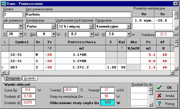Click the cyan Qo result field showing 429
The width and height of the screenshot is (180, 109).
107,103
